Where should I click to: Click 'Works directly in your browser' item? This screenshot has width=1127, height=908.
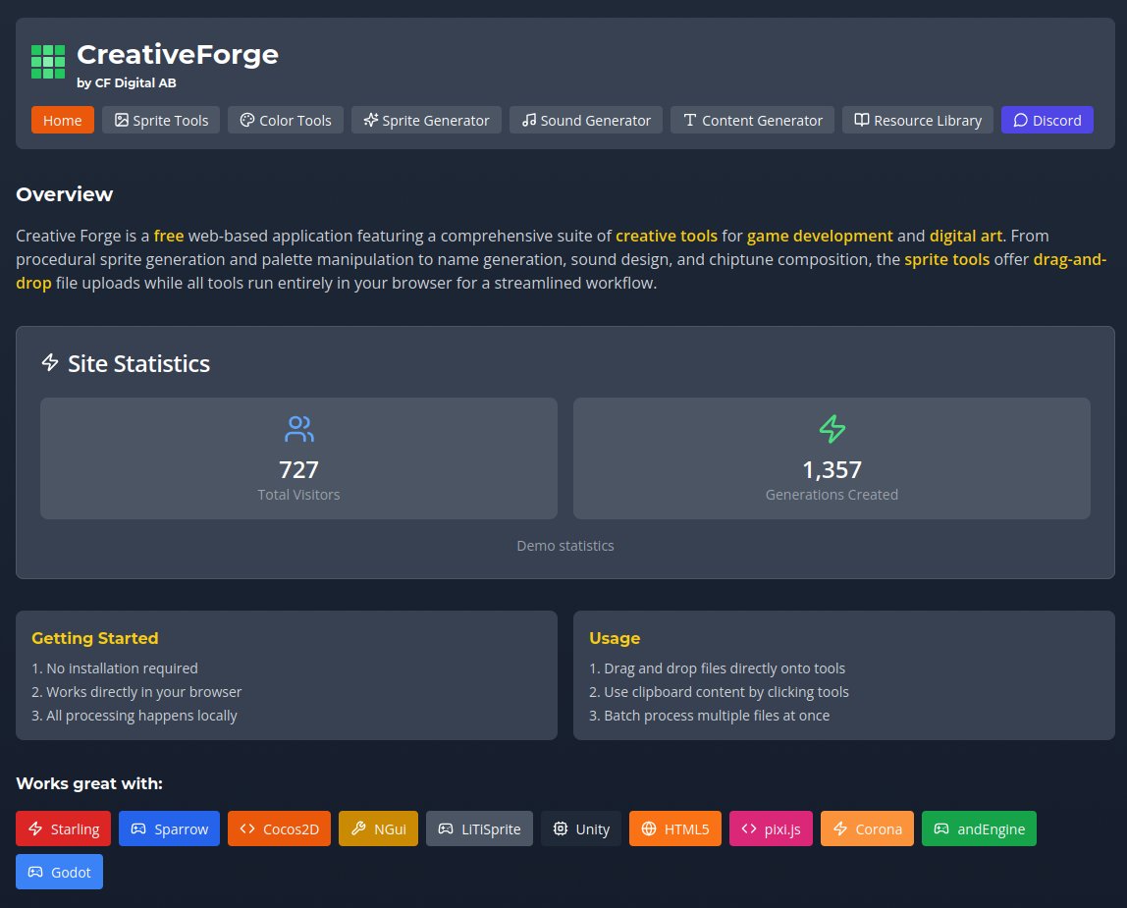tap(136, 692)
